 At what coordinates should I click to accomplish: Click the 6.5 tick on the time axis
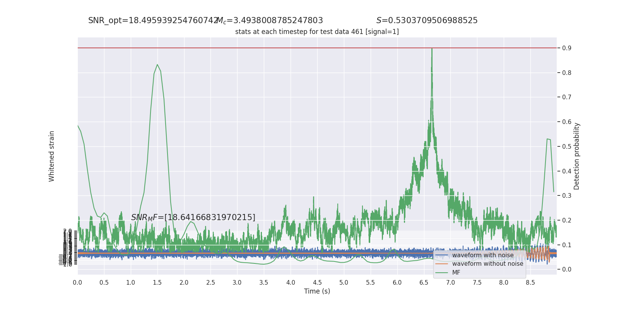424,282
